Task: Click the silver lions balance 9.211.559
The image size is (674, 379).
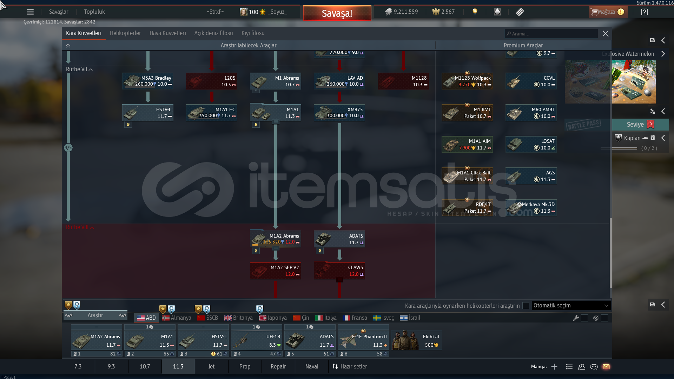Action: tap(401, 12)
